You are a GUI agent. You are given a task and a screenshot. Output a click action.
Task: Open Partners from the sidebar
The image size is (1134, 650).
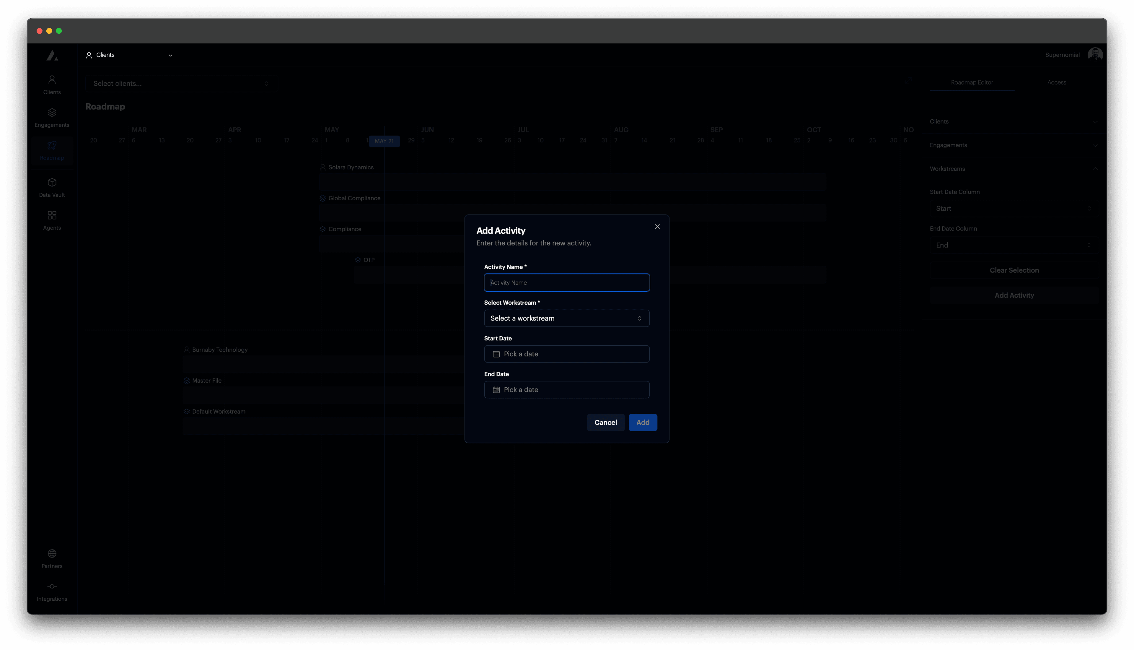(x=52, y=558)
